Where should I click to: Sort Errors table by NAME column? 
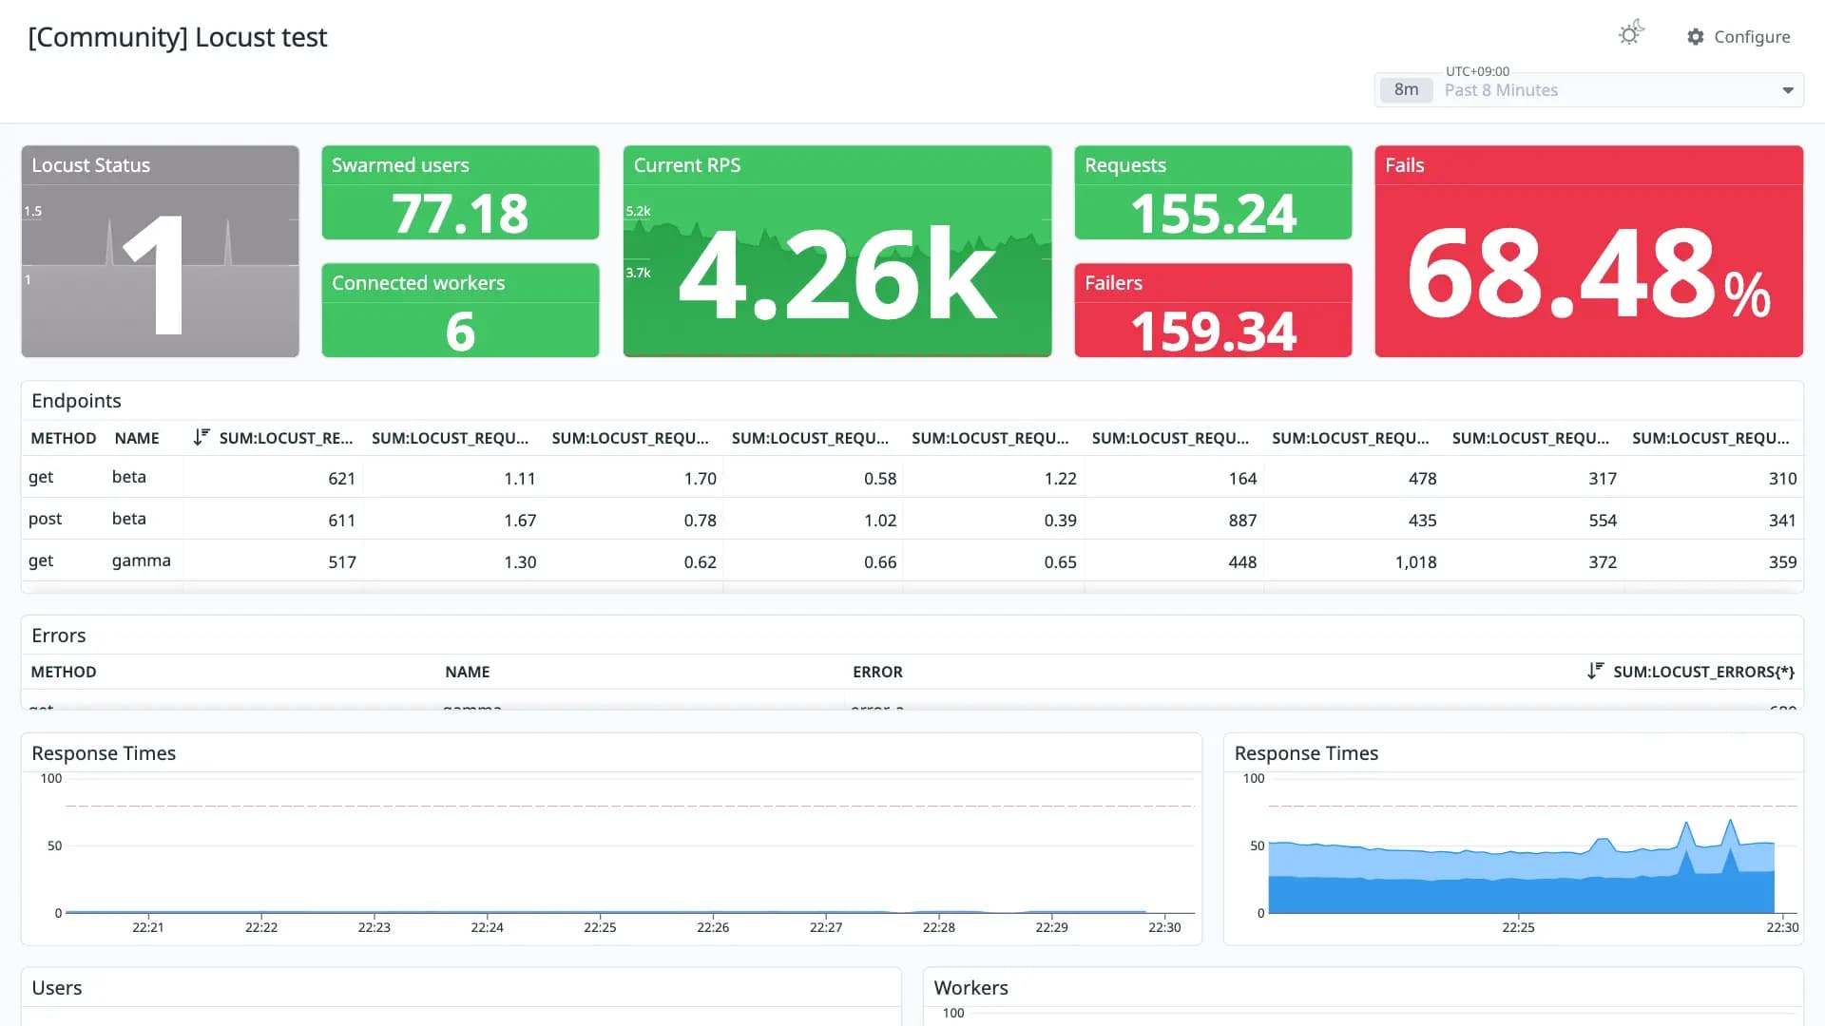(468, 672)
